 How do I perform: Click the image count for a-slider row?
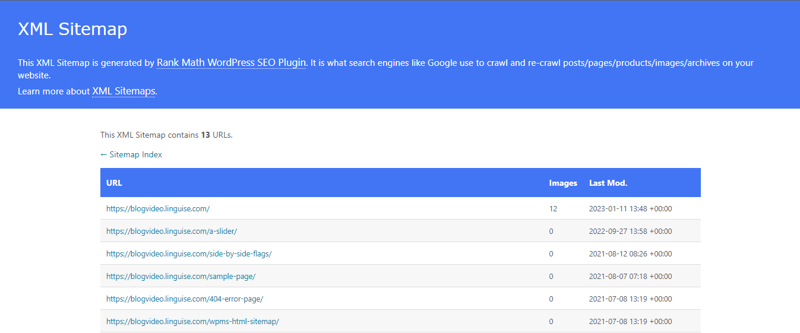click(551, 231)
